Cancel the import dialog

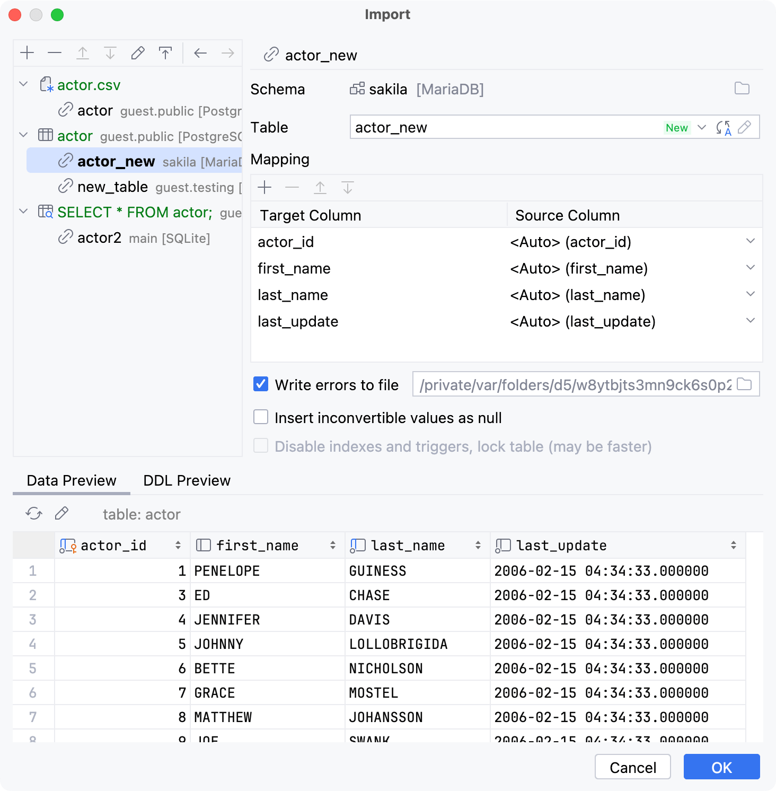pyautogui.click(x=632, y=767)
